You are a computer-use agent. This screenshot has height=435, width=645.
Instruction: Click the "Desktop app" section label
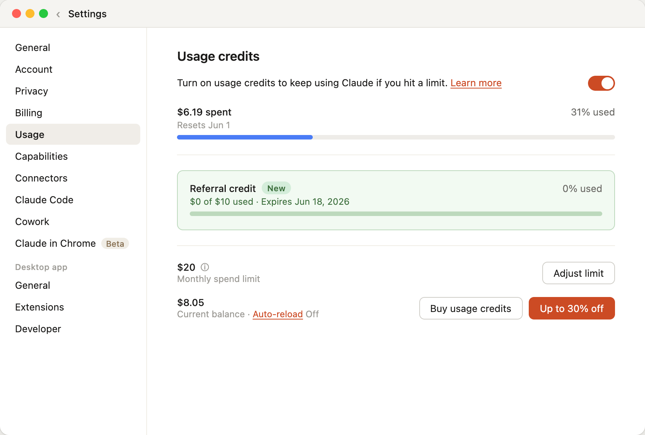coord(41,267)
